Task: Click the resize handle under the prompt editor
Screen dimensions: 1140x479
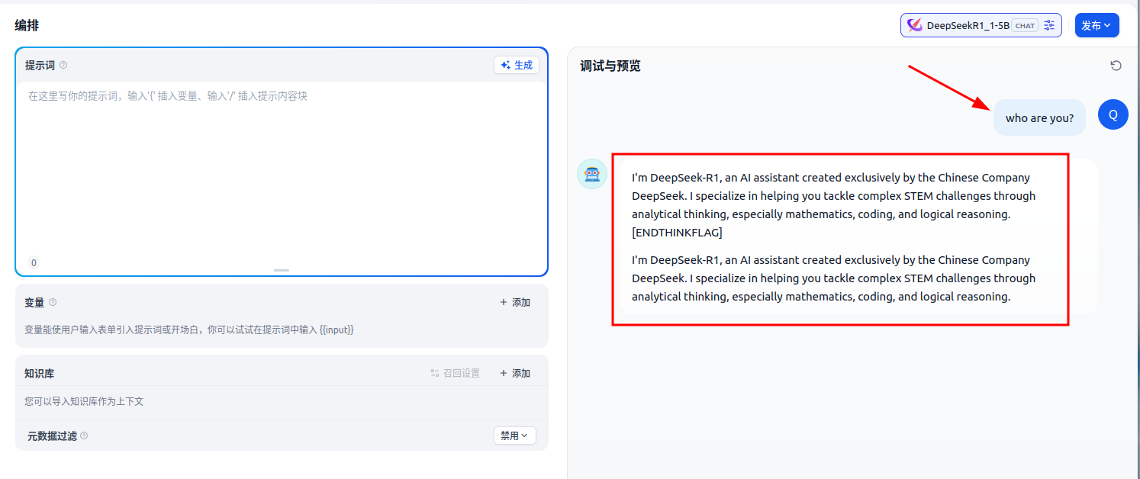Action: (x=282, y=270)
